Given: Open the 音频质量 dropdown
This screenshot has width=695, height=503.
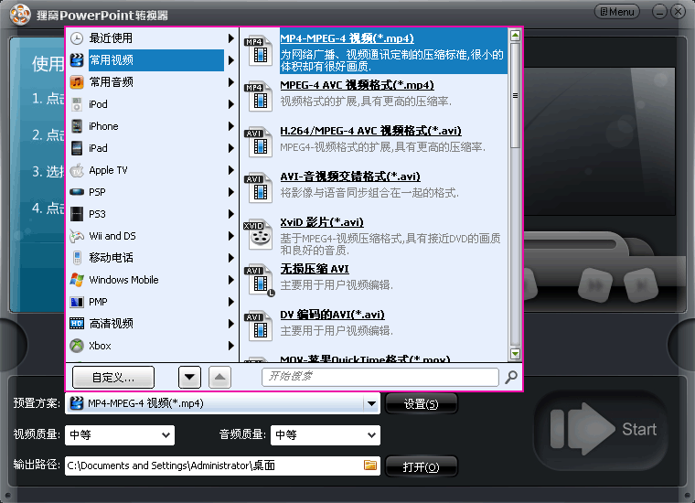Looking at the screenshot, I should [371, 435].
